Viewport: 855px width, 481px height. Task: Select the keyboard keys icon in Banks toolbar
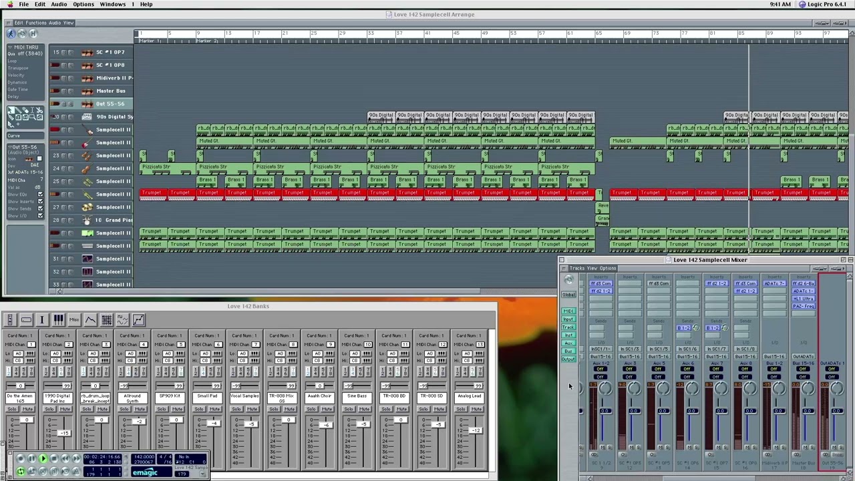tap(58, 319)
